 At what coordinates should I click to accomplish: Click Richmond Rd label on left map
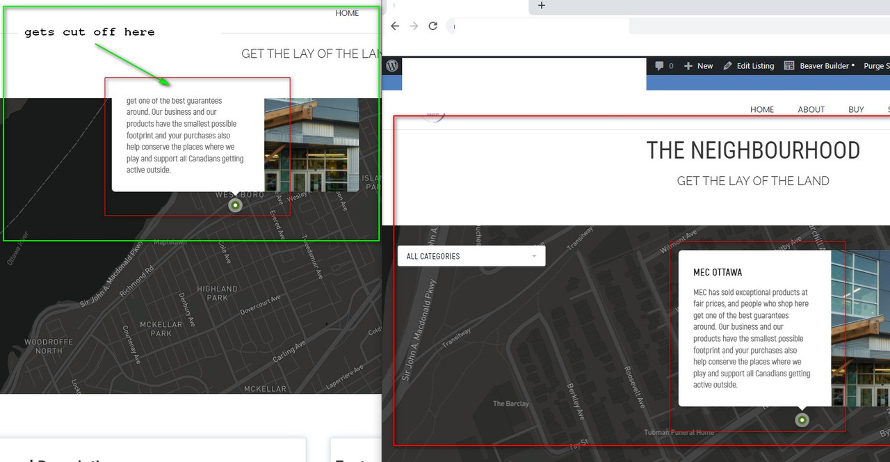tap(136, 281)
